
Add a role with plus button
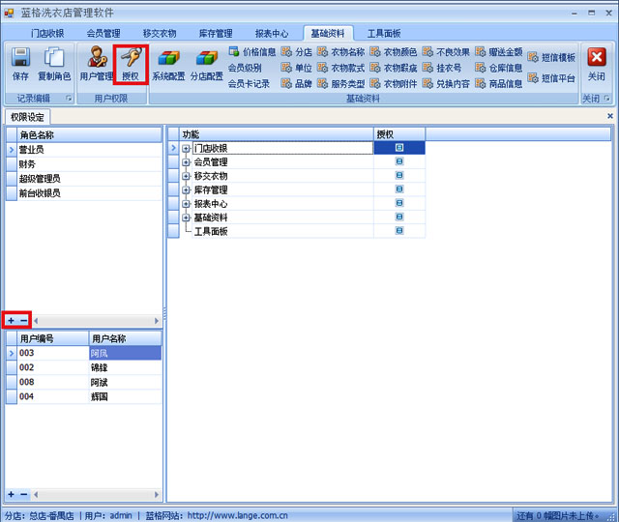point(11,320)
